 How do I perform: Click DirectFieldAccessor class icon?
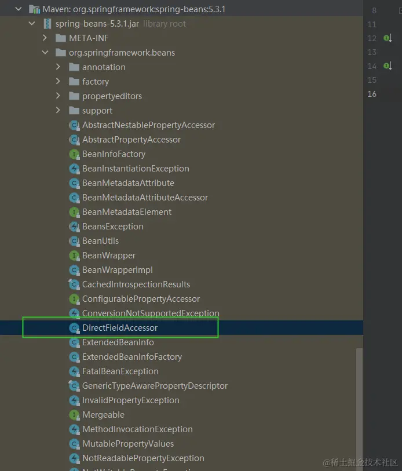pos(74,328)
